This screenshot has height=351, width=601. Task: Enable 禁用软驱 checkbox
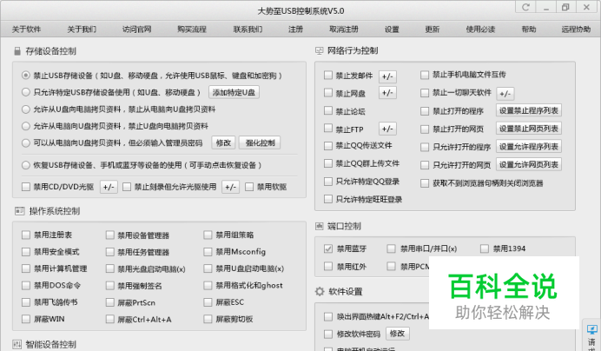point(249,187)
